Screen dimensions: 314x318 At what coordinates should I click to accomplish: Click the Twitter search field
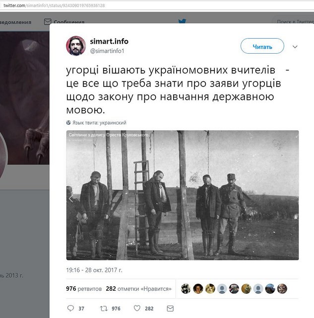tap(294, 21)
